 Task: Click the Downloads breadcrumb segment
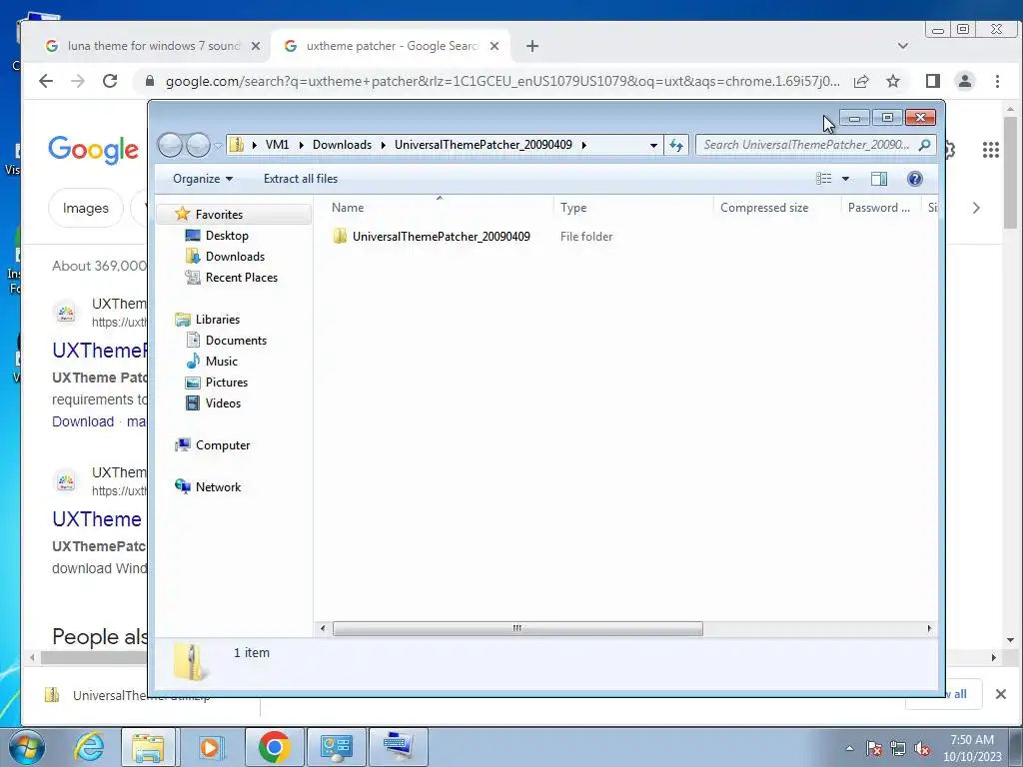342,145
